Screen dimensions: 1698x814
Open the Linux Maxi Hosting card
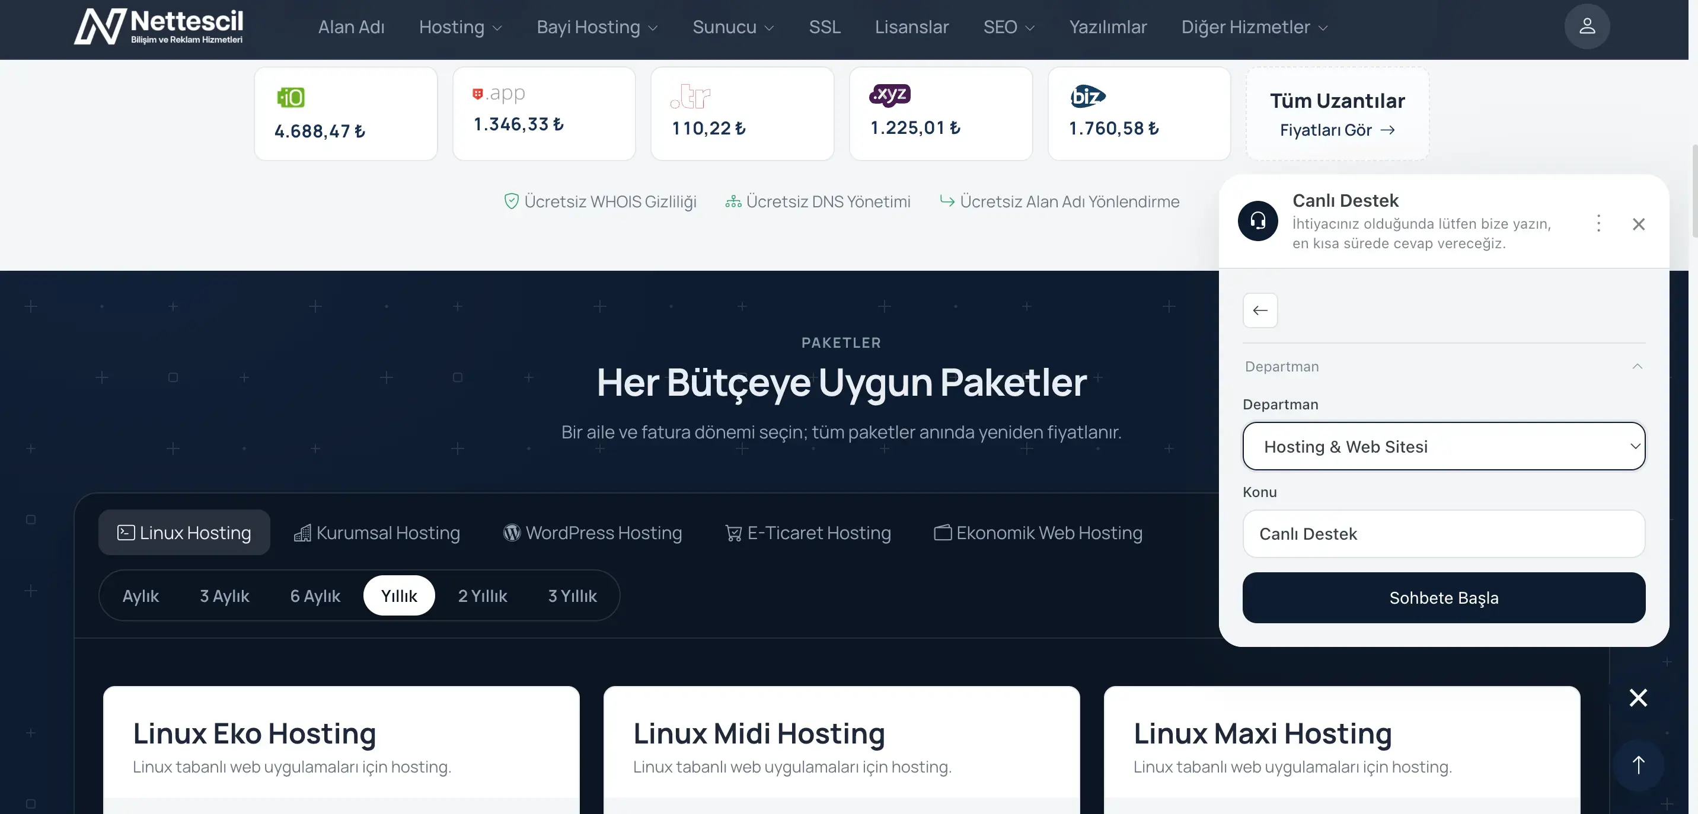click(x=1342, y=749)
